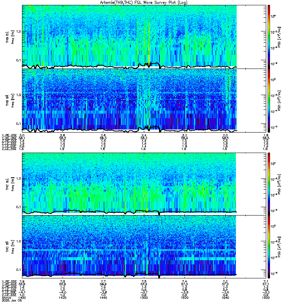The image size is (284, 303).
Task: Click the 1.0 frequency tick of THB B∥ panel
Action: pos(18,95)
